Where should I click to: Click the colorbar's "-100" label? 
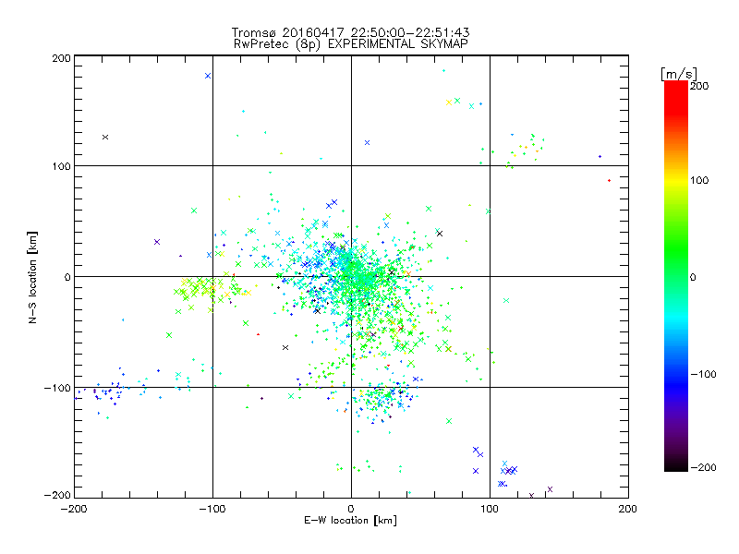(x=703, y=374)
